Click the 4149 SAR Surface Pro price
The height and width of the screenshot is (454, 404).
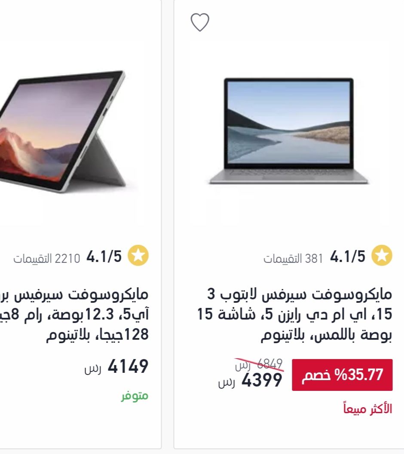tap(116, 366)
